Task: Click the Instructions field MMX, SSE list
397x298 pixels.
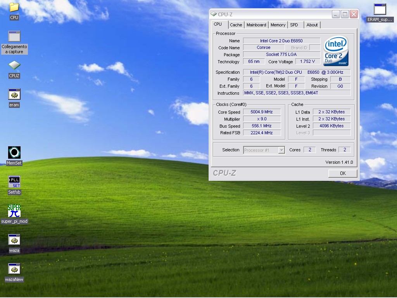Action: (x=297, y=93)
